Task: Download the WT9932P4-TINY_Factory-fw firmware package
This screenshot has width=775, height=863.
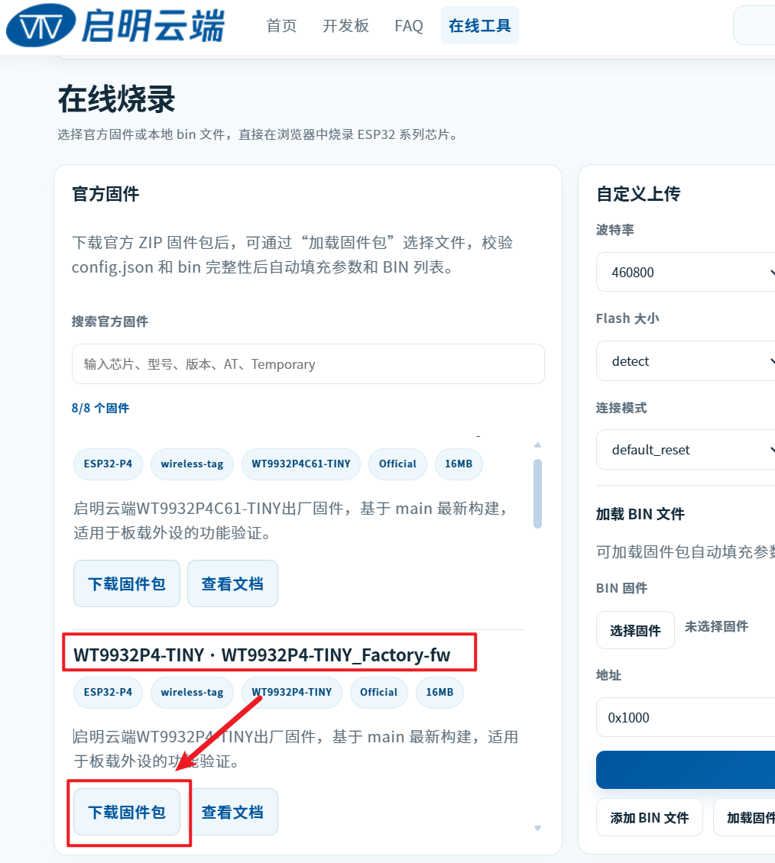Action: [x=127, y=812]
